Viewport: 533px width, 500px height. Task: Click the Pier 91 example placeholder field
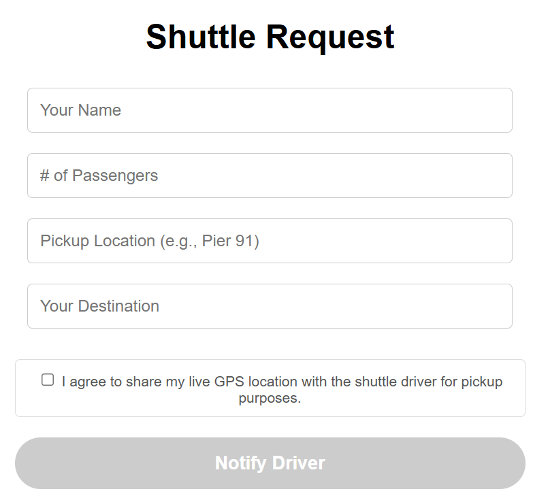tap(270, 241)
